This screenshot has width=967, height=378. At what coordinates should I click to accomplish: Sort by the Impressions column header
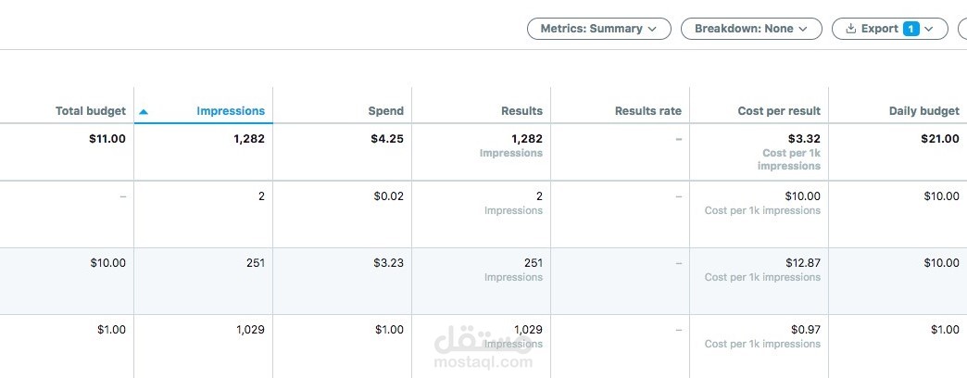(230, 111)
